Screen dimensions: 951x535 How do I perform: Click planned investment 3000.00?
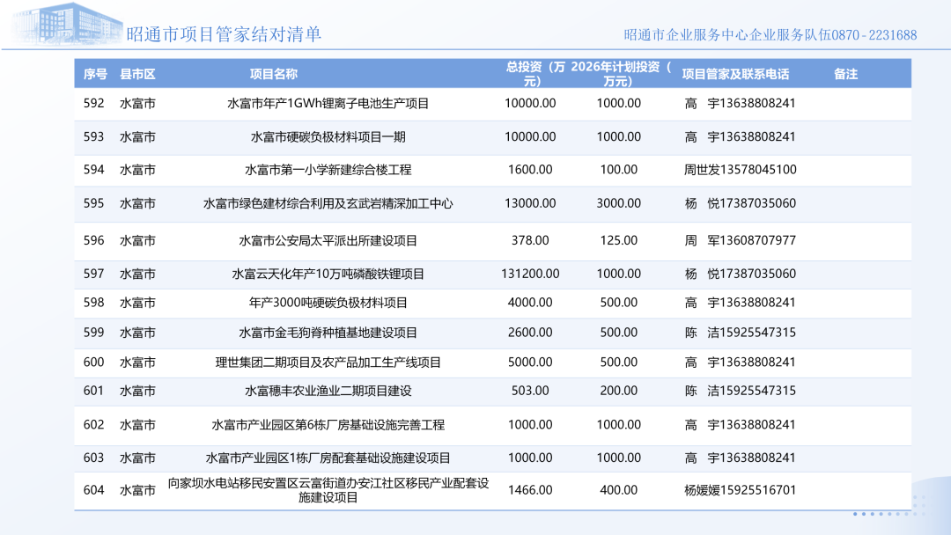619,203
